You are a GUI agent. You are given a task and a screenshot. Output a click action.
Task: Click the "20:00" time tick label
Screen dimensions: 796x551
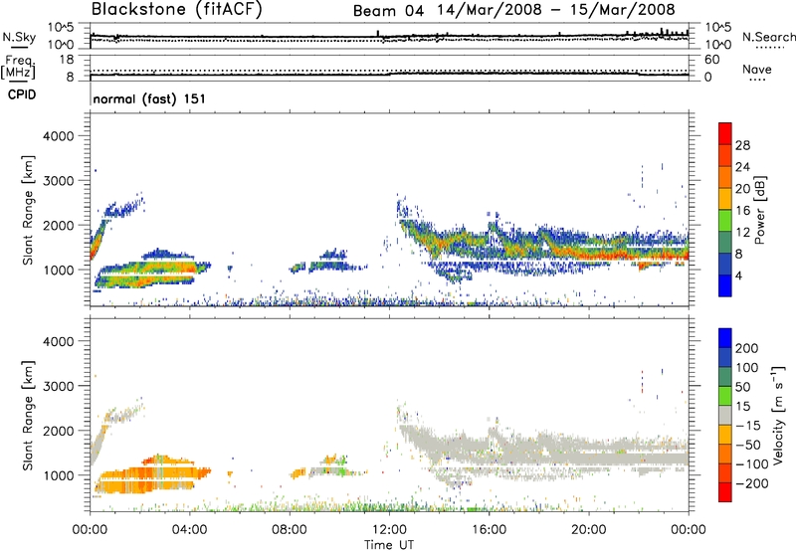588,530
